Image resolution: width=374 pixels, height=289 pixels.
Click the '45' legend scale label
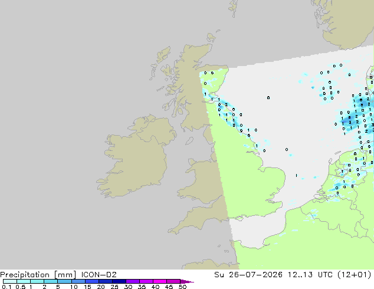pyautogui.click(x=169, y=287)
